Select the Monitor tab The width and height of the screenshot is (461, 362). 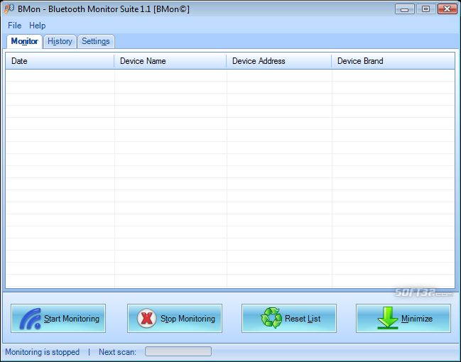pos(24,41)
